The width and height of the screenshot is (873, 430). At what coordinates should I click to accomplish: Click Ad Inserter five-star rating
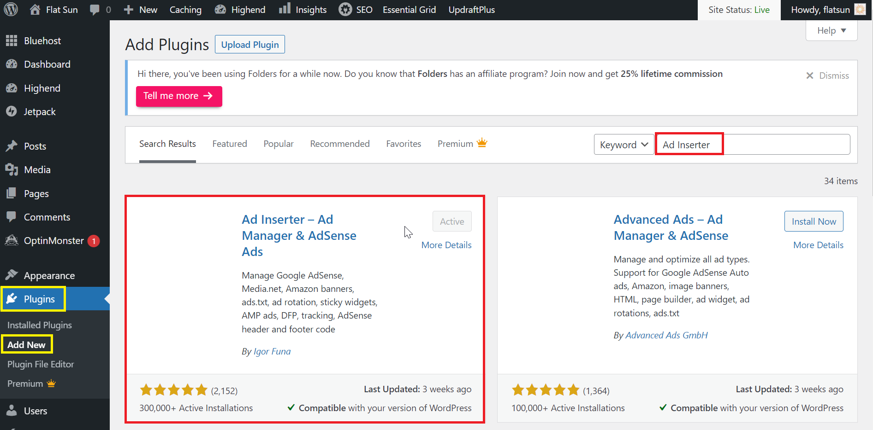173,390
